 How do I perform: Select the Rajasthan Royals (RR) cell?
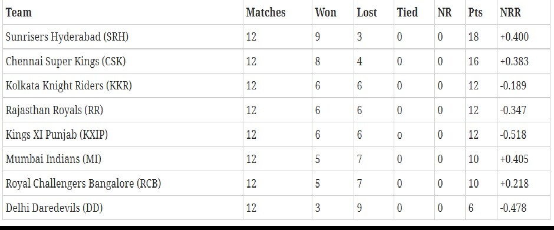click(123, 111)
